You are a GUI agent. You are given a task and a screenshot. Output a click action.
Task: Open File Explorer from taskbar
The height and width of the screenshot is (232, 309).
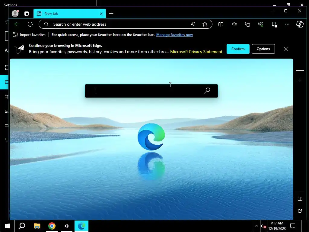37,226
